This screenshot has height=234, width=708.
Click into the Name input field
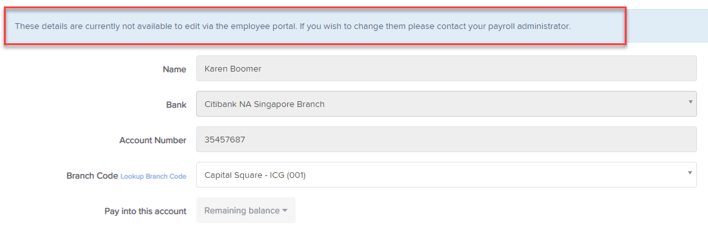click(x=446, y=68)
